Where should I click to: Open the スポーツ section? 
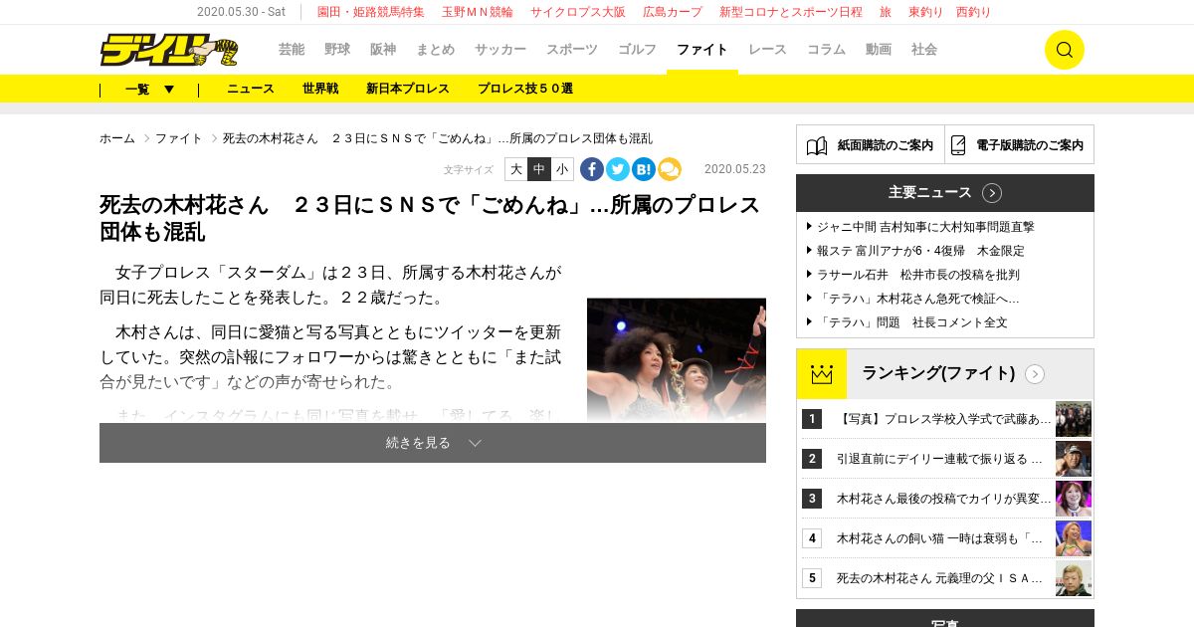572,50
